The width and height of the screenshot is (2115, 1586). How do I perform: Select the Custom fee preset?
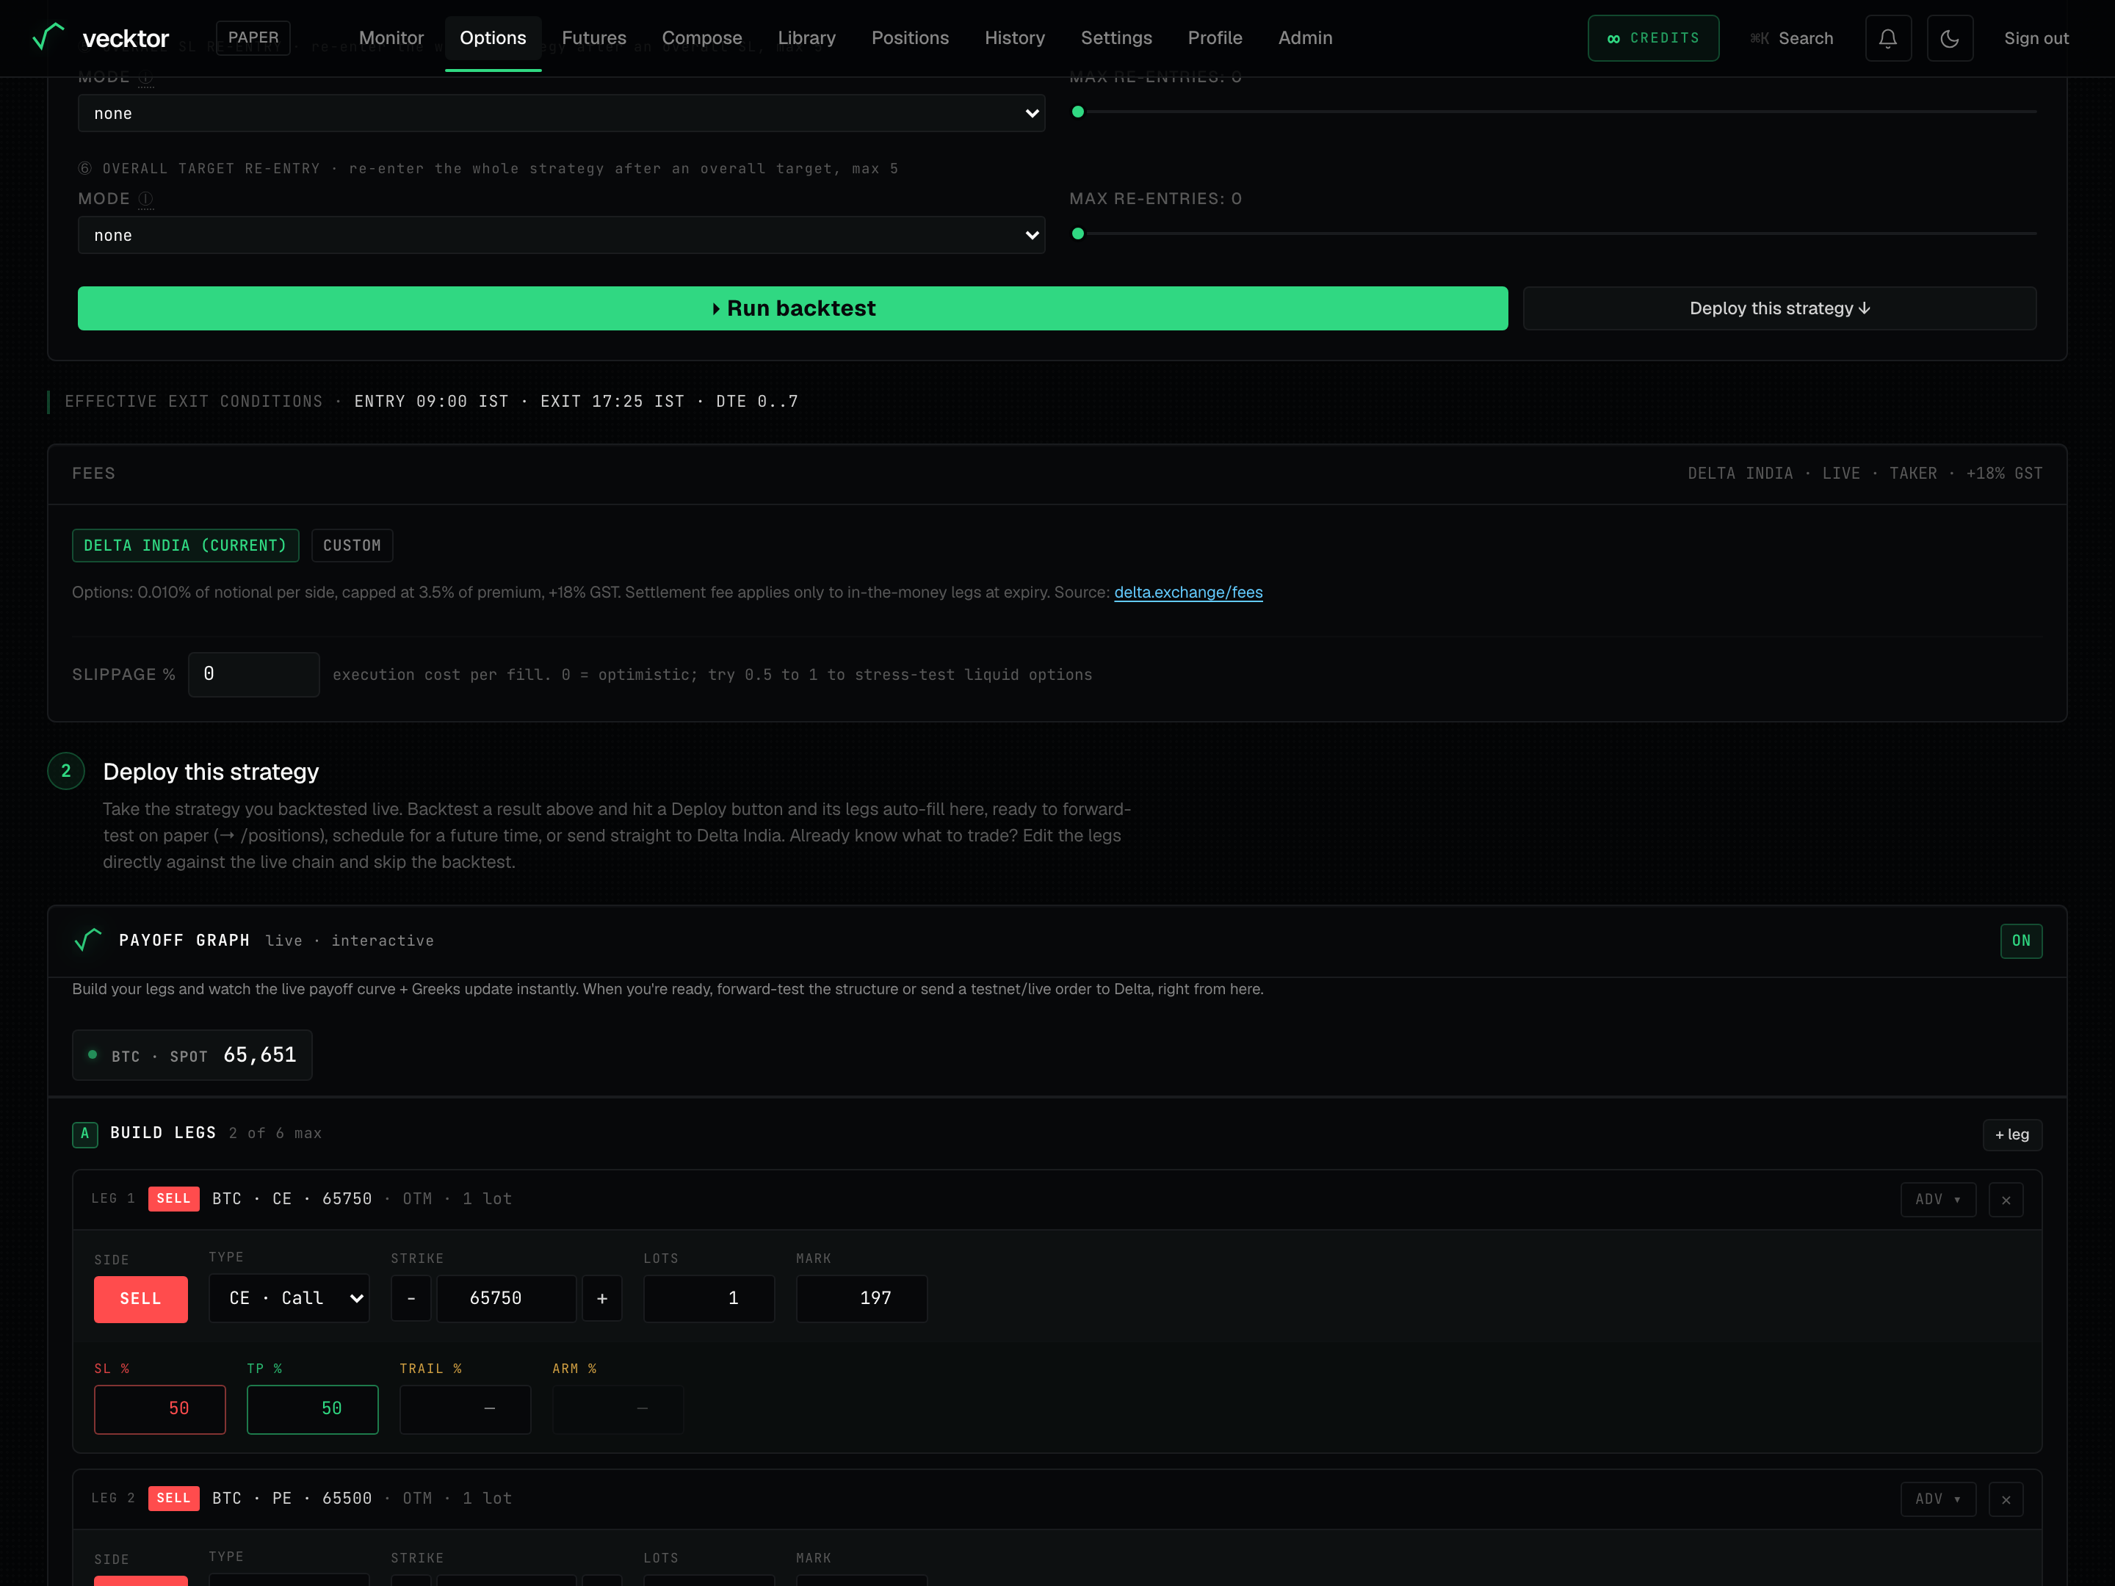[352, 545]
